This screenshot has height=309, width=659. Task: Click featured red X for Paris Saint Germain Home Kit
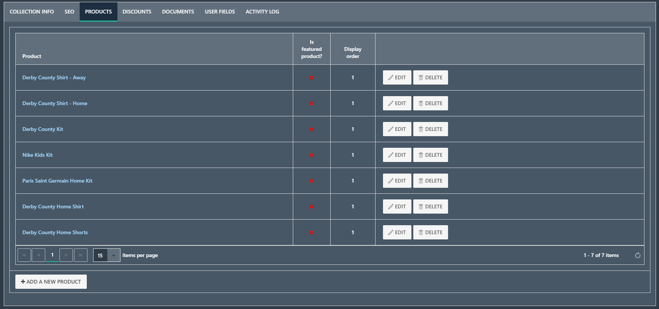tap(312, 181)
